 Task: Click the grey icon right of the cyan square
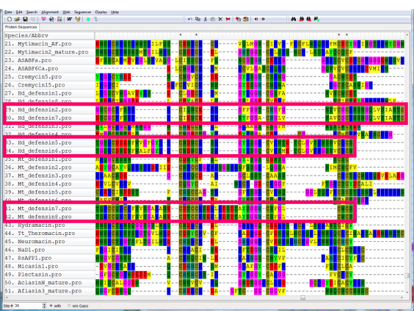(96, 19)
